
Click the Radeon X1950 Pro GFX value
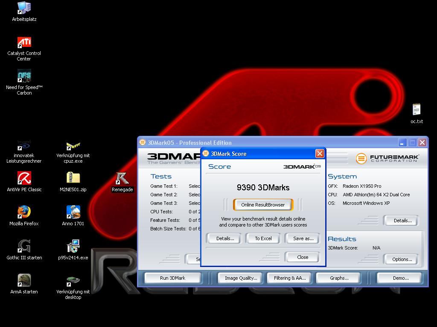362,186
